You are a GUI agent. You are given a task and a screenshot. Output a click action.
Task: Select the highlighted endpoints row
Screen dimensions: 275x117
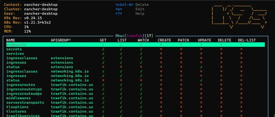click(135, 45)
